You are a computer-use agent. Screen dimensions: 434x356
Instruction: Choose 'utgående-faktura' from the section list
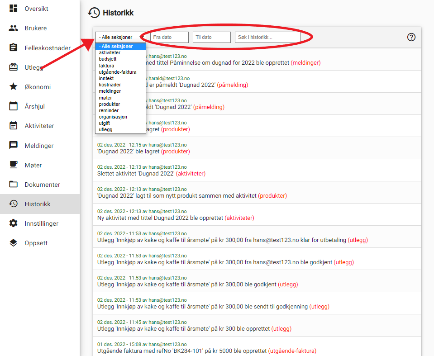[x=118, y=72]
